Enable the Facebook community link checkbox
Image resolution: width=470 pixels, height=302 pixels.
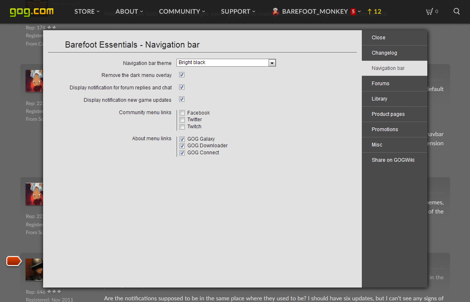182,113
